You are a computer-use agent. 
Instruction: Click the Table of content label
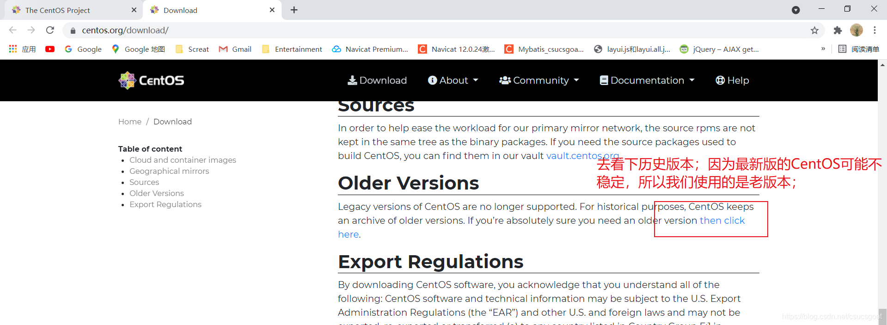click(x=150, y=149)
